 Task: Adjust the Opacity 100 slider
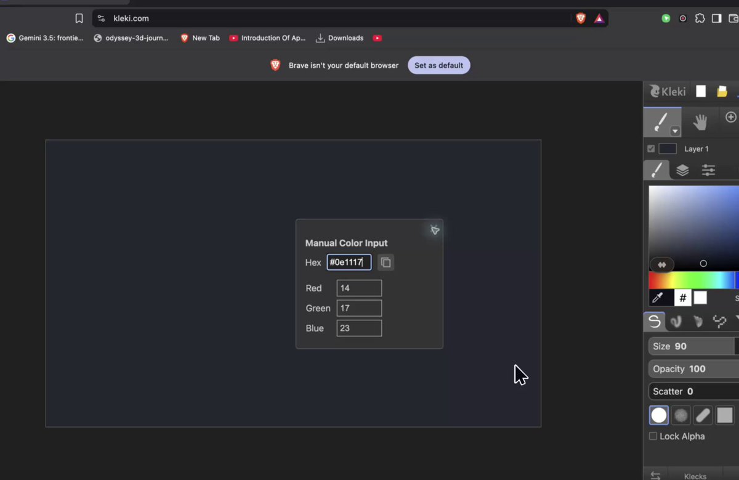tap(694, 368)
